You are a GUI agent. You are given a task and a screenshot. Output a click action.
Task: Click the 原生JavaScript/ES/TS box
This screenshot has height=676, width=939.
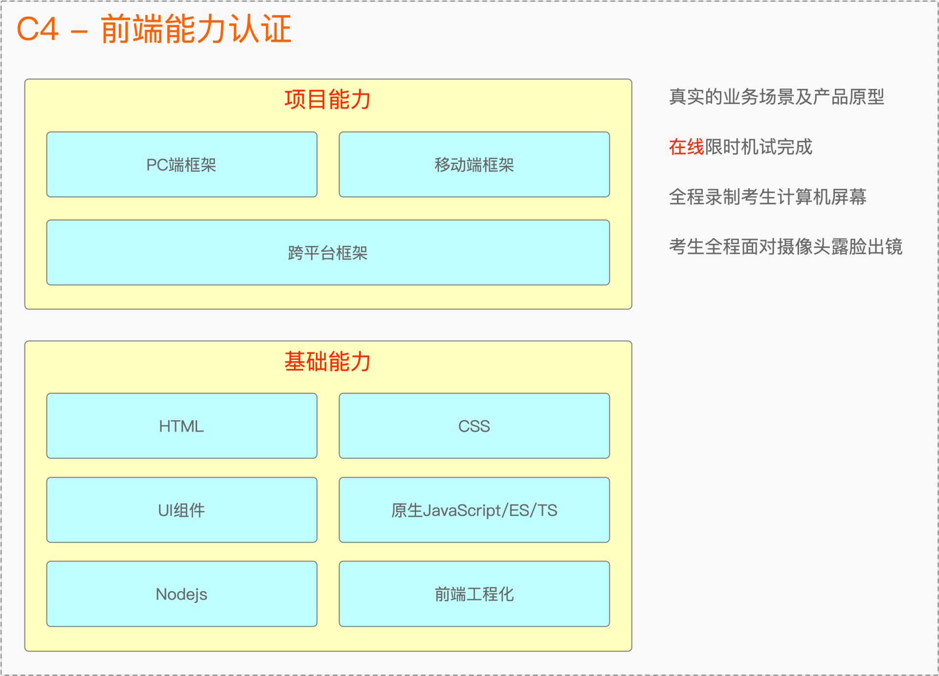(x=474, y=510)
